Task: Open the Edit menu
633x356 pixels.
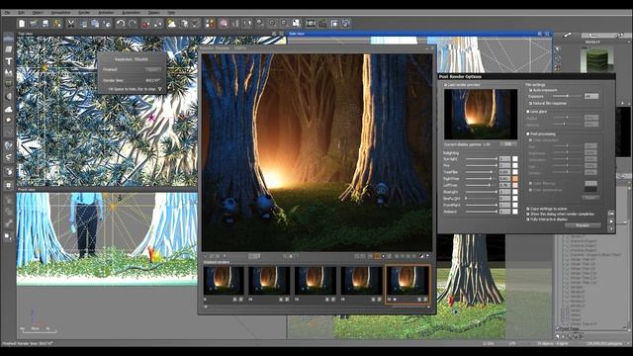Action: click(21, 13)
